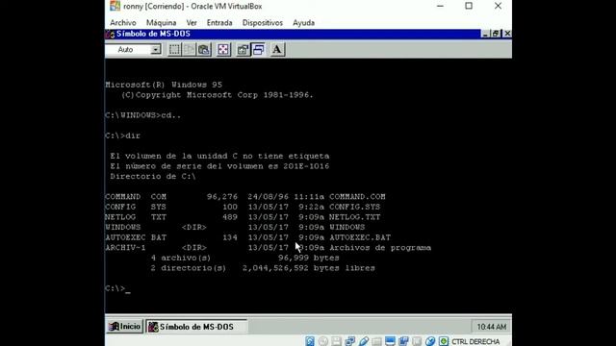Click the VirtualBox hard disk status icon
The image size is (616, 346).
tap(310, 341)
